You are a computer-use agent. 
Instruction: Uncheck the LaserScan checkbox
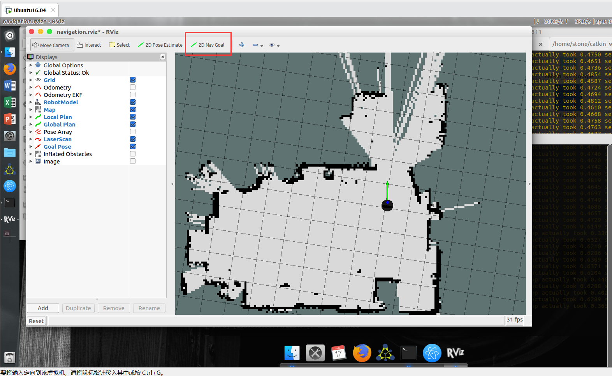tap(133, 139)
